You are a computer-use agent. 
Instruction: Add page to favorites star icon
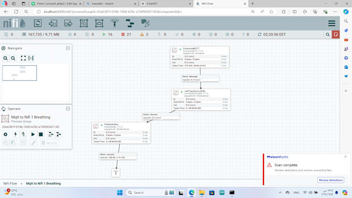coord(271,12)
